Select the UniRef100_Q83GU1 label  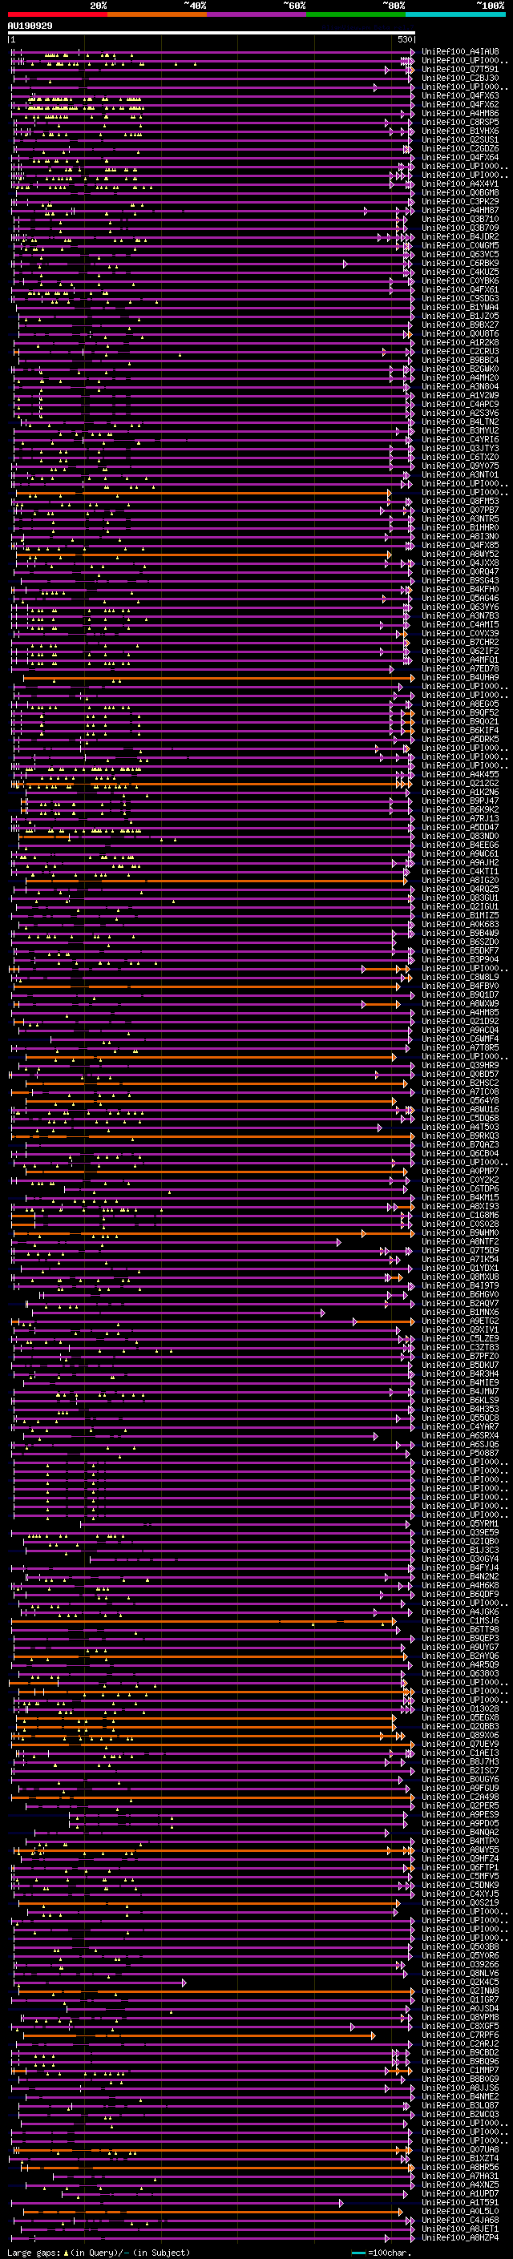point(460,898)
